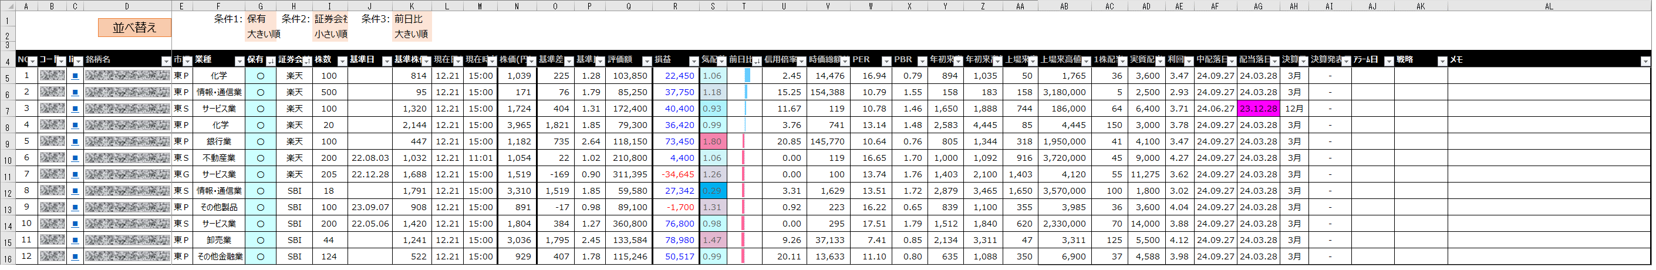Select the 実質配当 cell 14,000
The image size is (1656, 270).
pos(1146,224)
